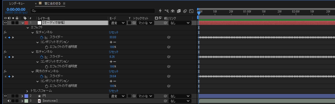Include 左チャンネル スライダー in graph editor set

[x=46, y=37]
